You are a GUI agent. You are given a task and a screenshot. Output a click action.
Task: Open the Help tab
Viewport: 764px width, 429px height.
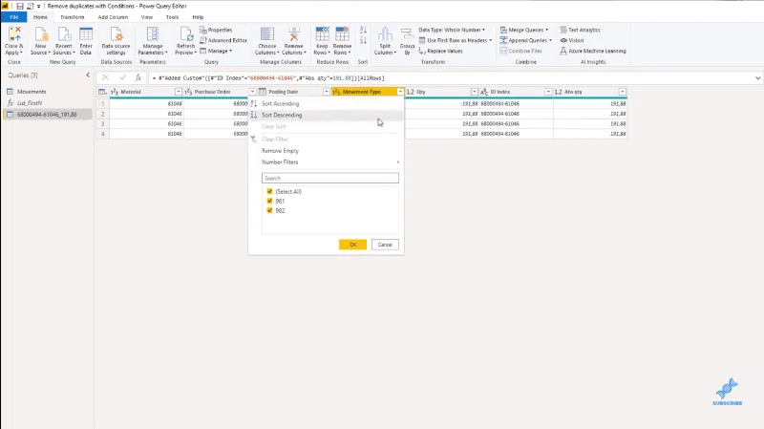pyautogui.click(x=198, y=17)
